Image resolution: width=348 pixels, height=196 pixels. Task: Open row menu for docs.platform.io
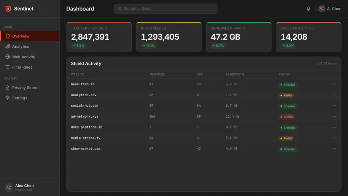(x=335, y=127)
